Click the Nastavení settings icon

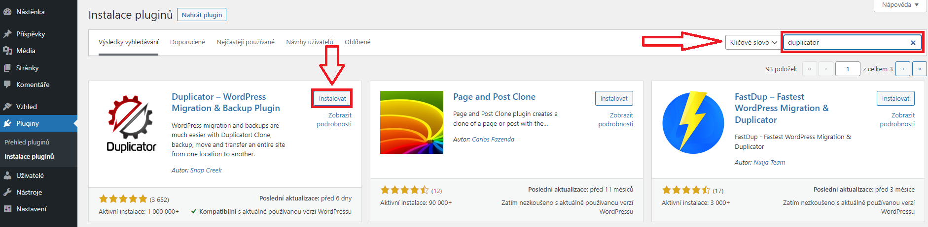click(x=7, y=209)
